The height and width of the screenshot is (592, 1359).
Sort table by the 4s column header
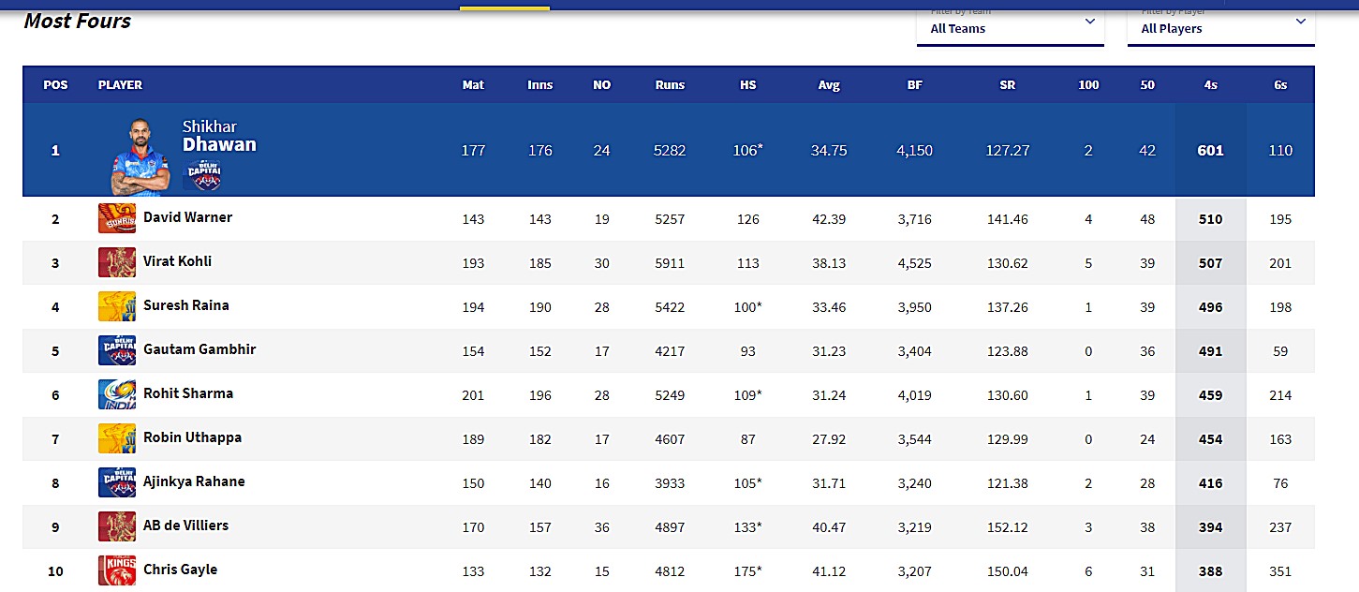pos(1210,85)
